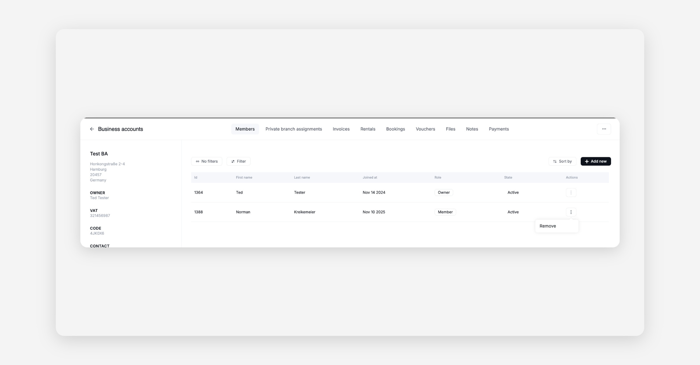This screenshot has width=700, height=365.
Task: Open the Invoices tab
Action: pos(341,129)
